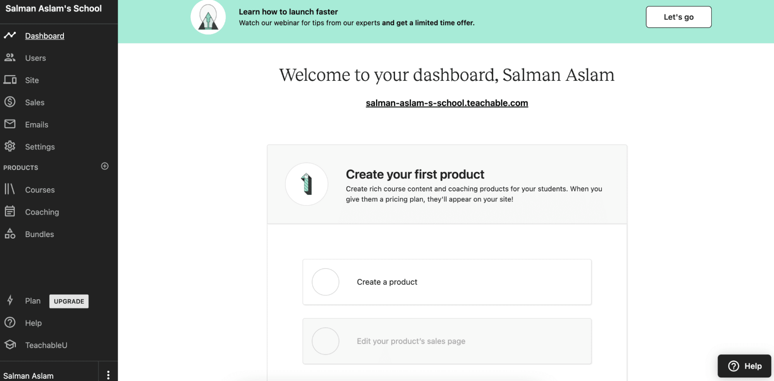Click the Salman Aslam's School title
This screenshot has height=381, width=774.
click(x=53, y=9)
